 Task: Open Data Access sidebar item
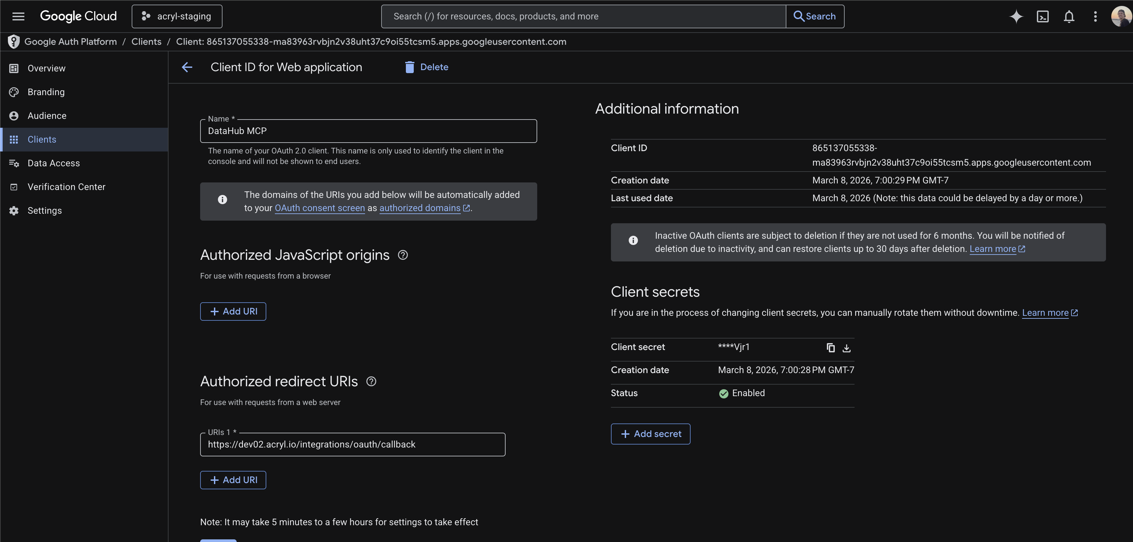click(54, 163)
